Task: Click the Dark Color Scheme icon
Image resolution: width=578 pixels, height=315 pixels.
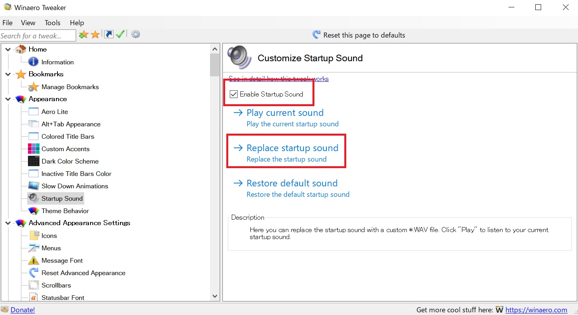Action: [x=34, y=161]
